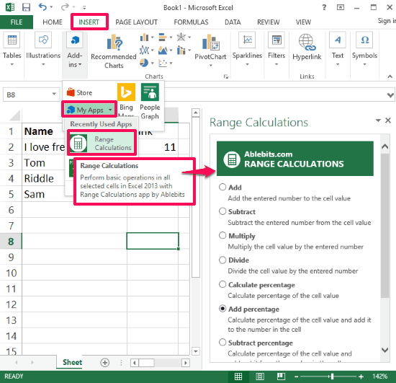
Task: Switch to the PAGE LAYOUT tab
Action: (137, 22)
